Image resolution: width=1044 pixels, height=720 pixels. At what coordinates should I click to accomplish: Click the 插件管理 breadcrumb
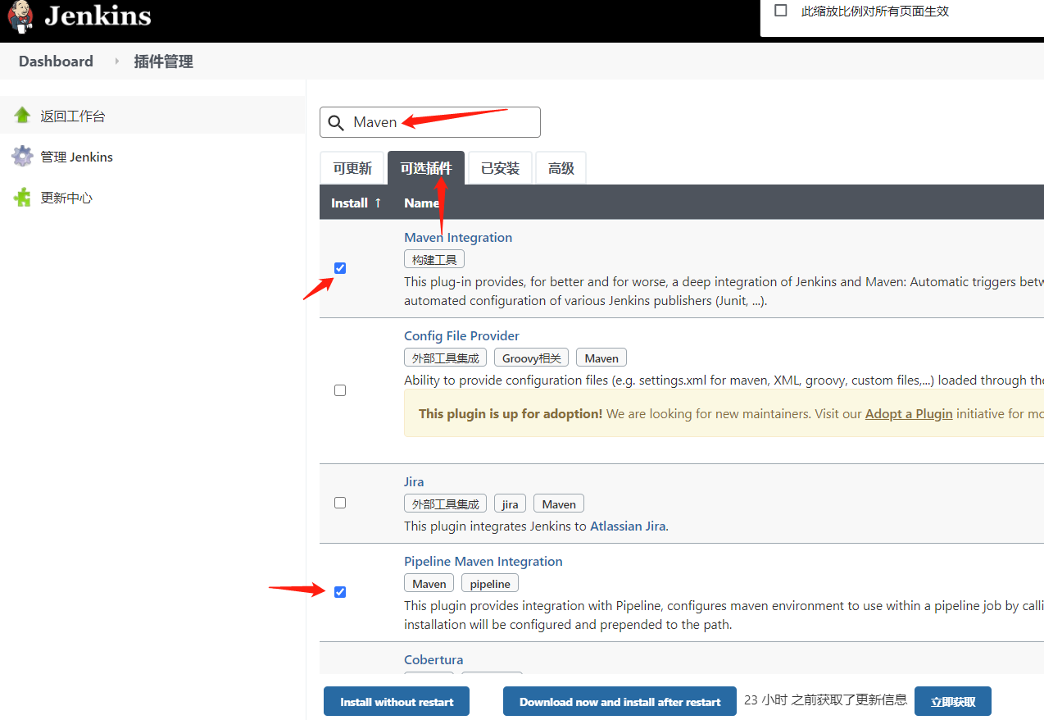(164, 62)
